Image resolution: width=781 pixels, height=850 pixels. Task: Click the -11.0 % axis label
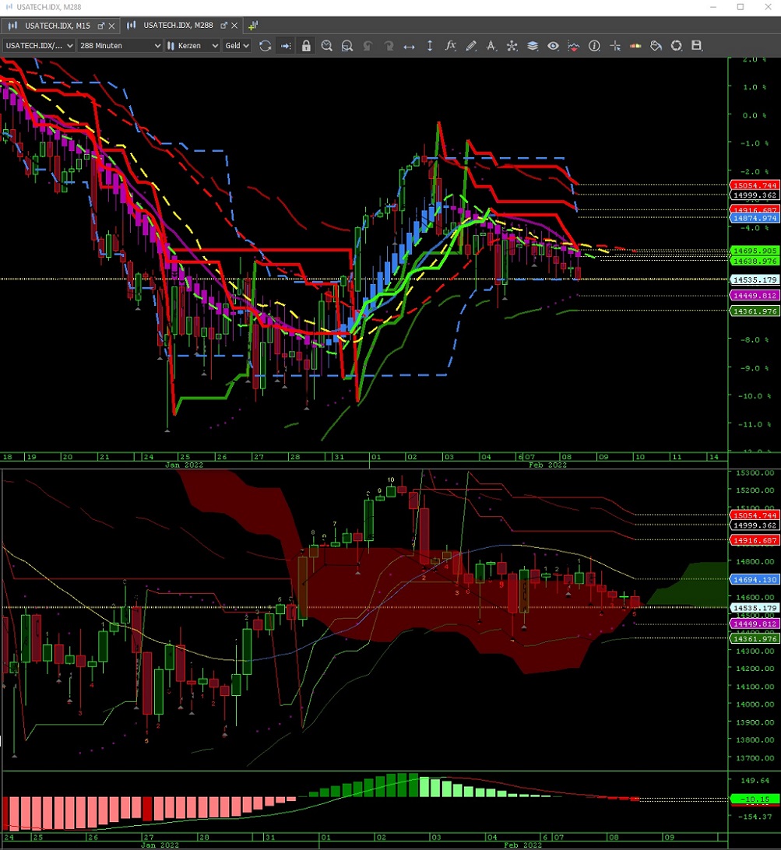pos(754,424)
